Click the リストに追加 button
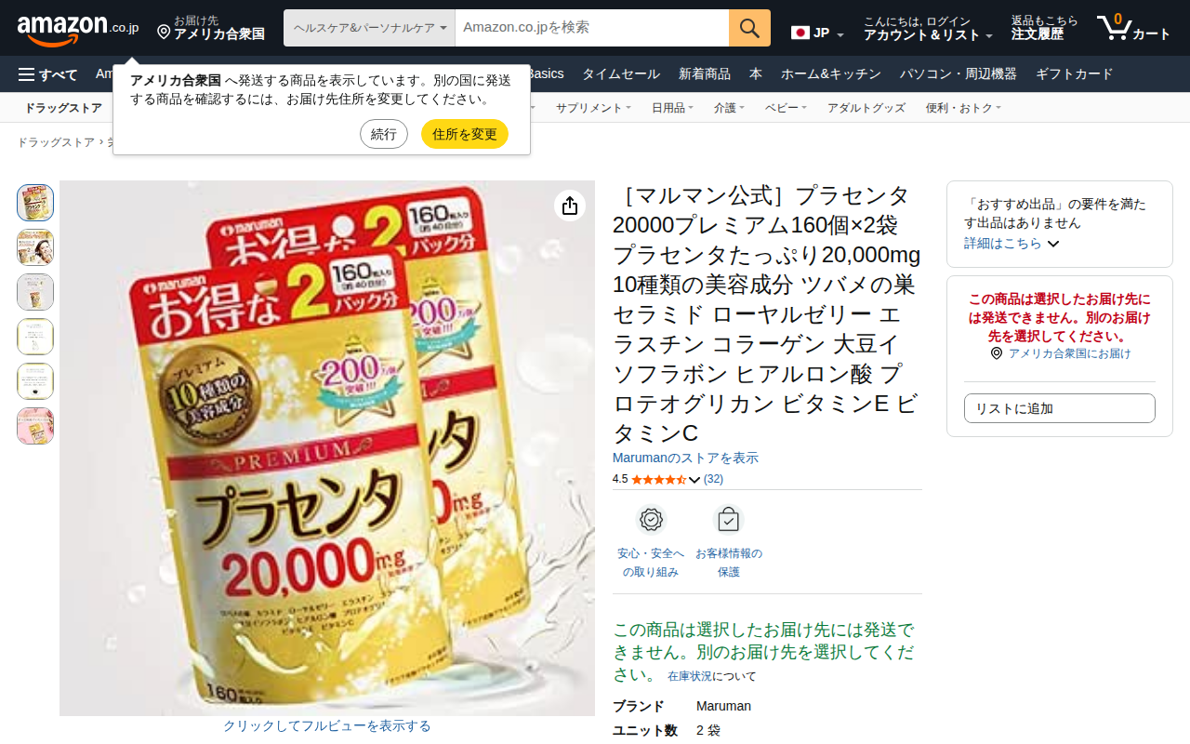This screenshot has height=744, width=1190. tap(1060, 408)
